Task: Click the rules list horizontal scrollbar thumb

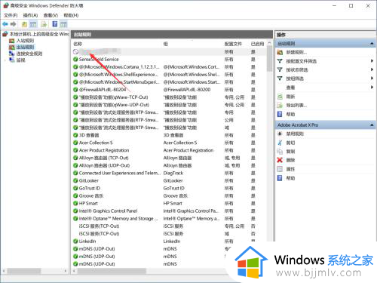Action: pos(112,271)
